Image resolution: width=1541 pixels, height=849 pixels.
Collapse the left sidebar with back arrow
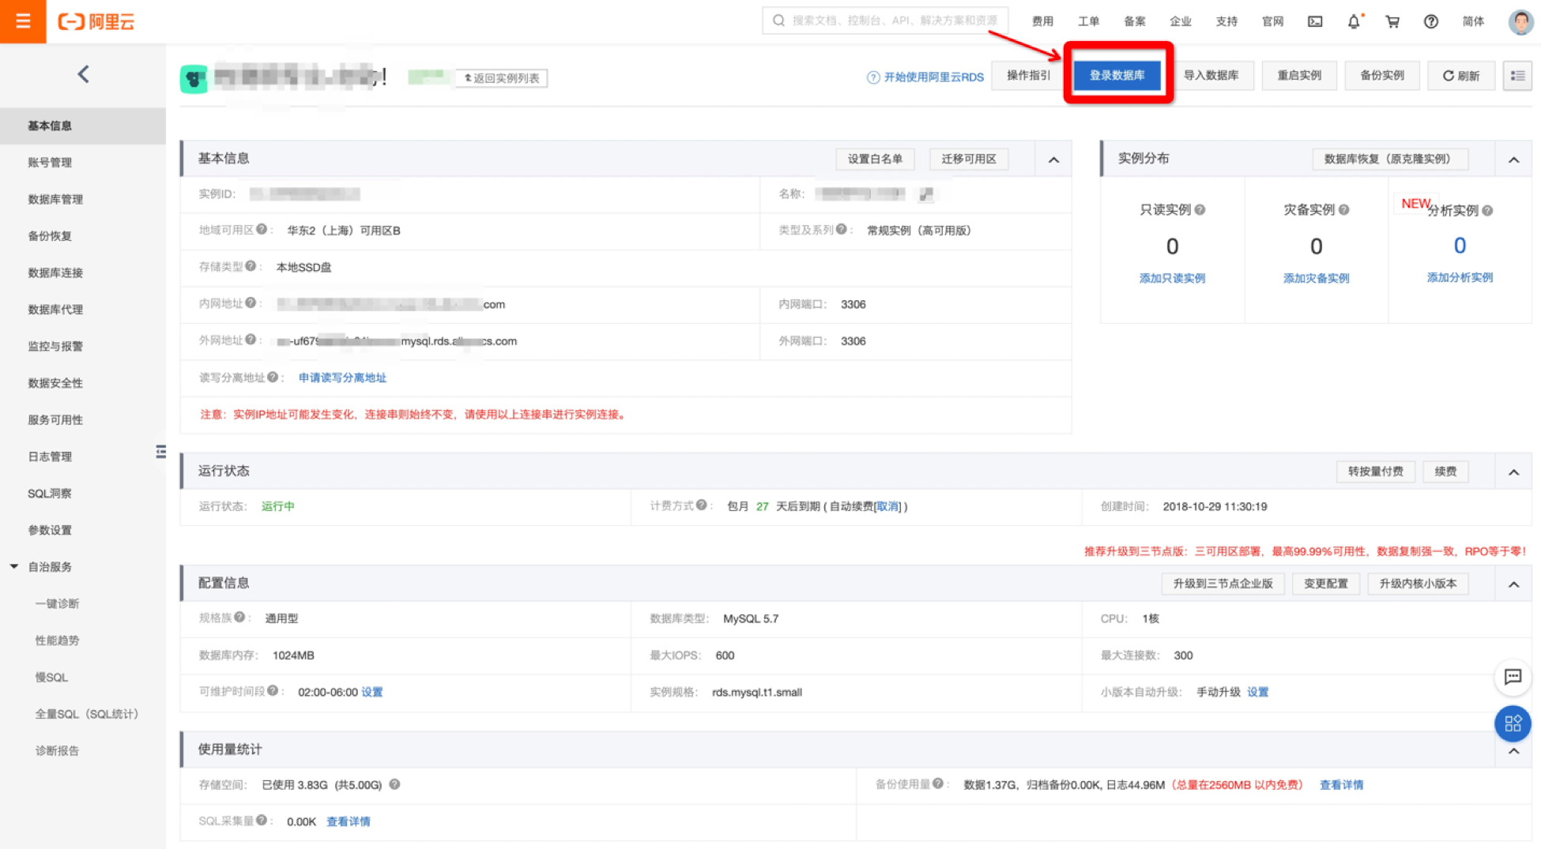pos(83,74)
